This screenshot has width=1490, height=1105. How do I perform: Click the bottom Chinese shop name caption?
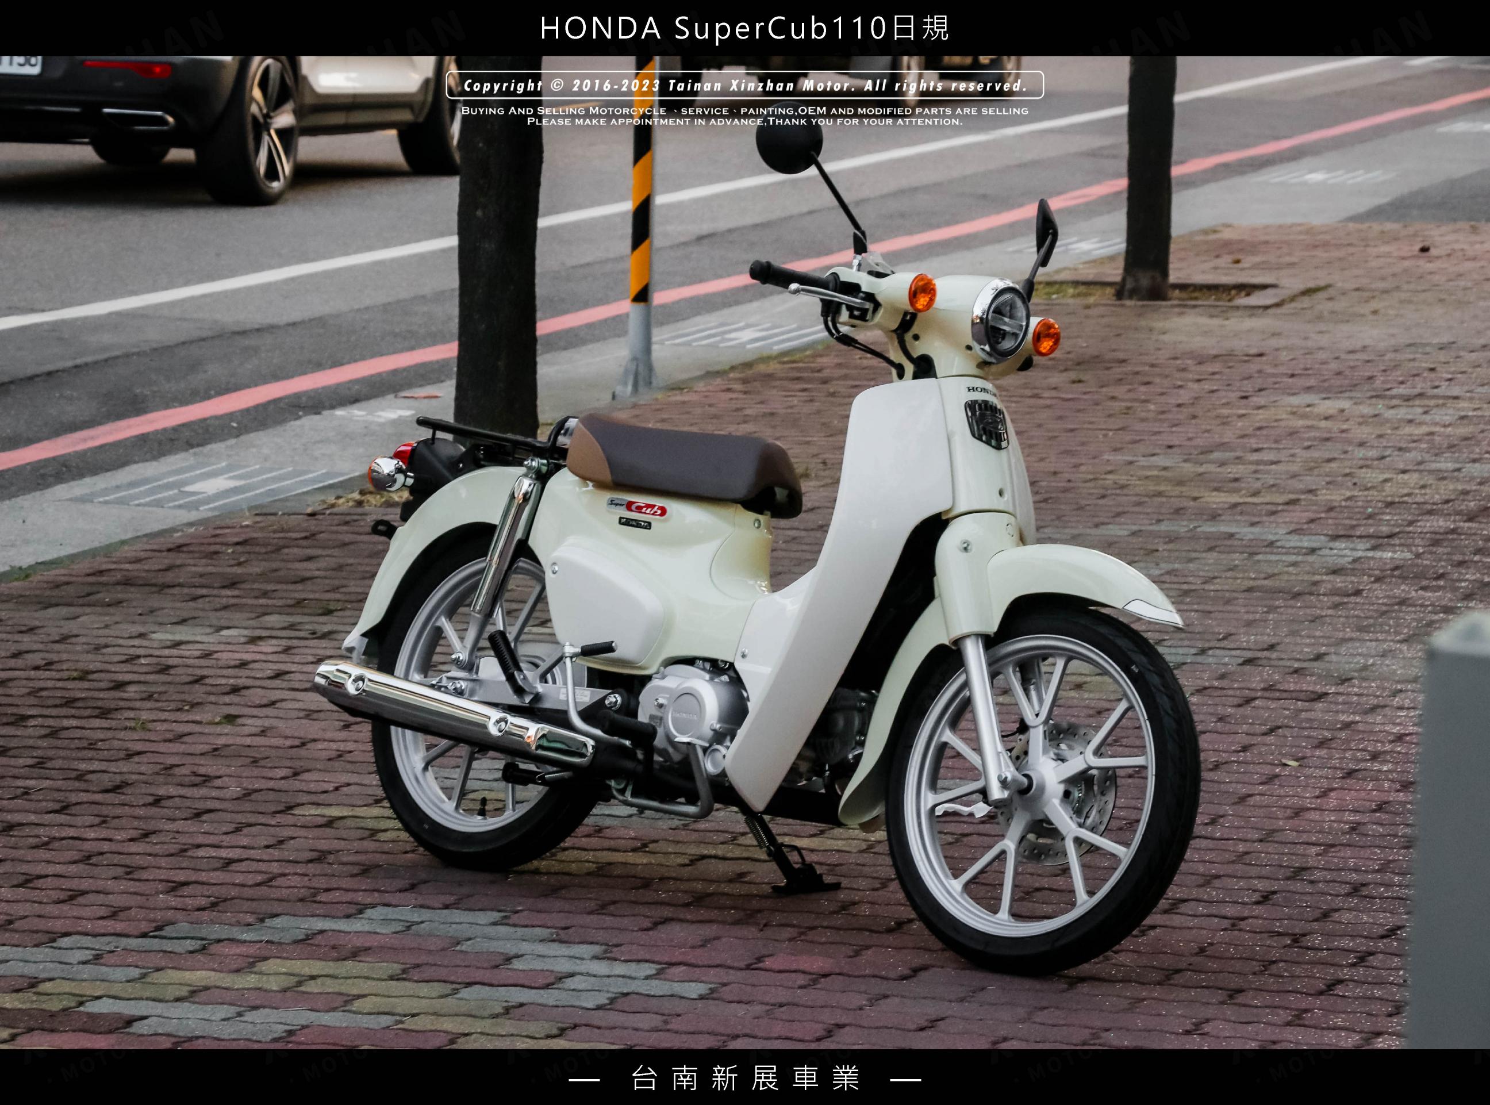click(744, 1077)
